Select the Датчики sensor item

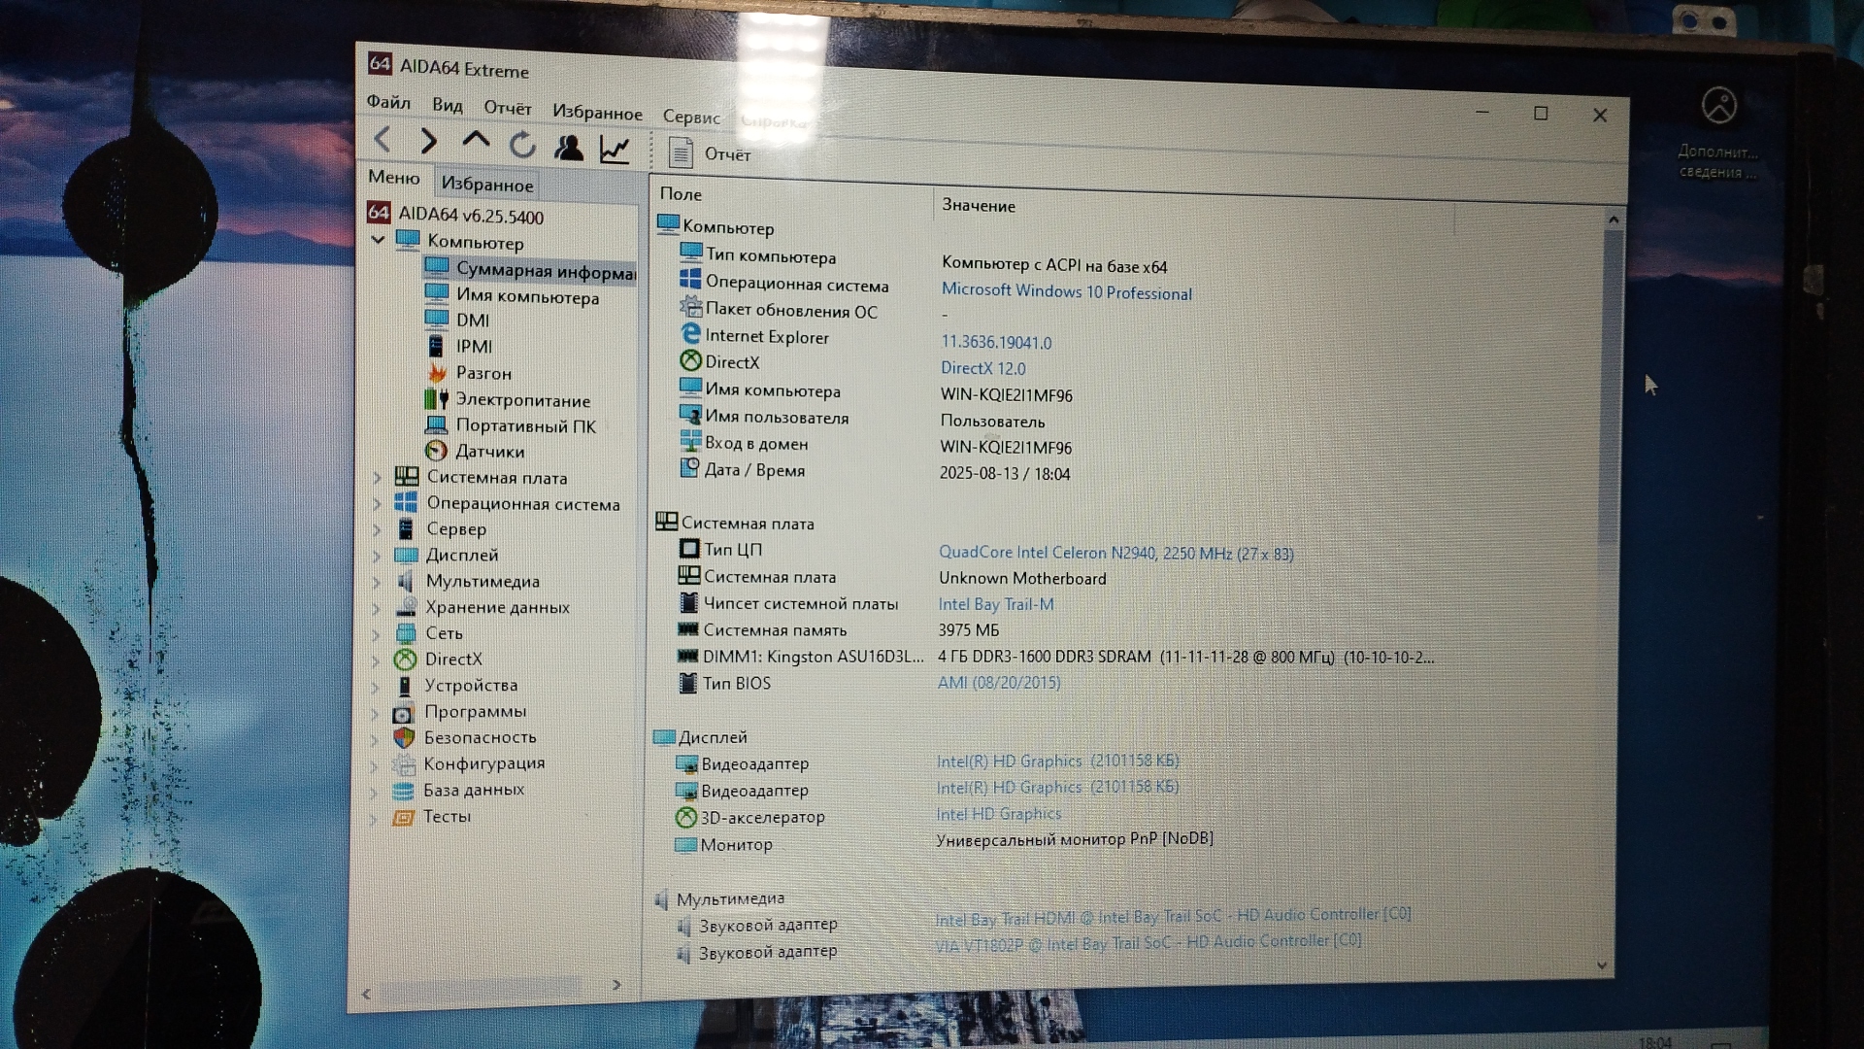coord(489,452)
